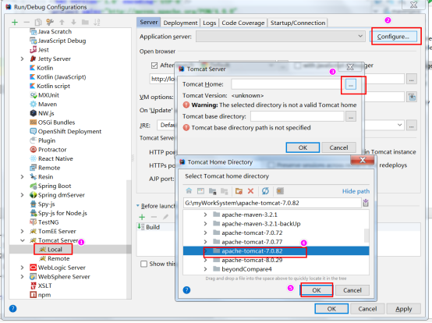Click red X delete icon in file chooser
The width and height of the screenshot is (432, 323).
(250, 190)
